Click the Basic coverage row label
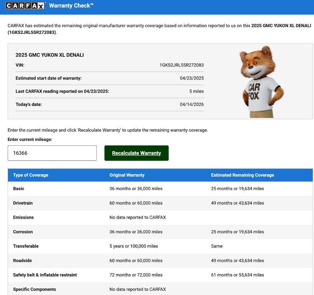The image size is (314, 295). coord(18,189)
